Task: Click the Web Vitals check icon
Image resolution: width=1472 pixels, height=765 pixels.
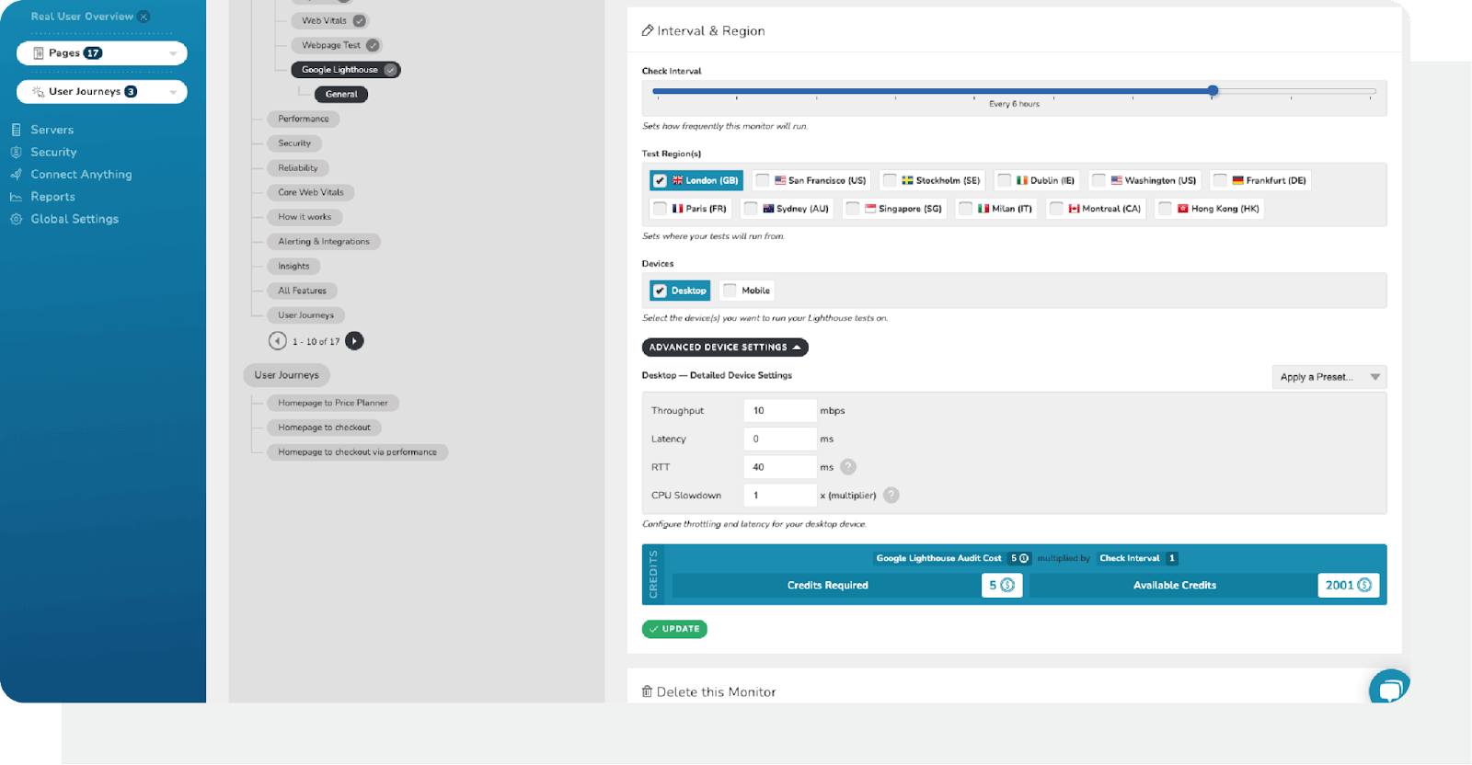Action: tap(360, 20)
